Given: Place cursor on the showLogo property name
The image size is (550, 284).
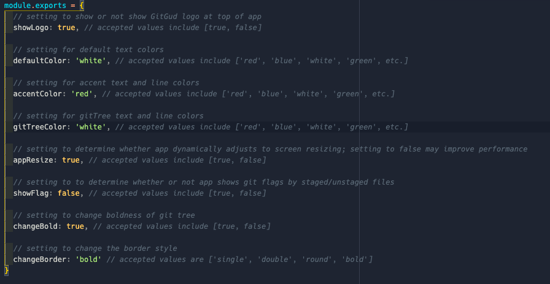Looking at the screenshot, I should [32, 28].
